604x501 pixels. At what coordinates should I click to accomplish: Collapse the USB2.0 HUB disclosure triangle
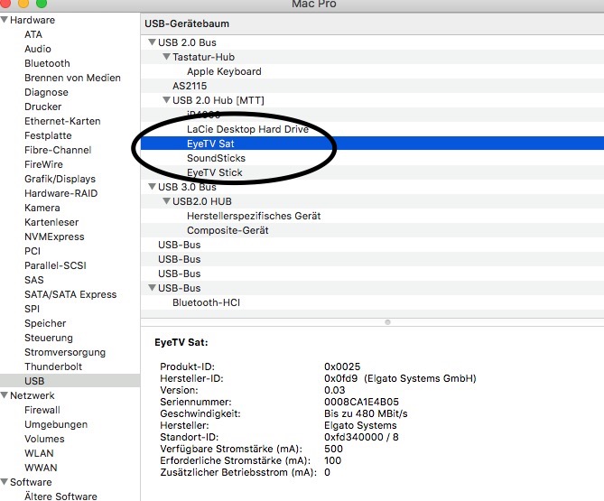(166, 201)
